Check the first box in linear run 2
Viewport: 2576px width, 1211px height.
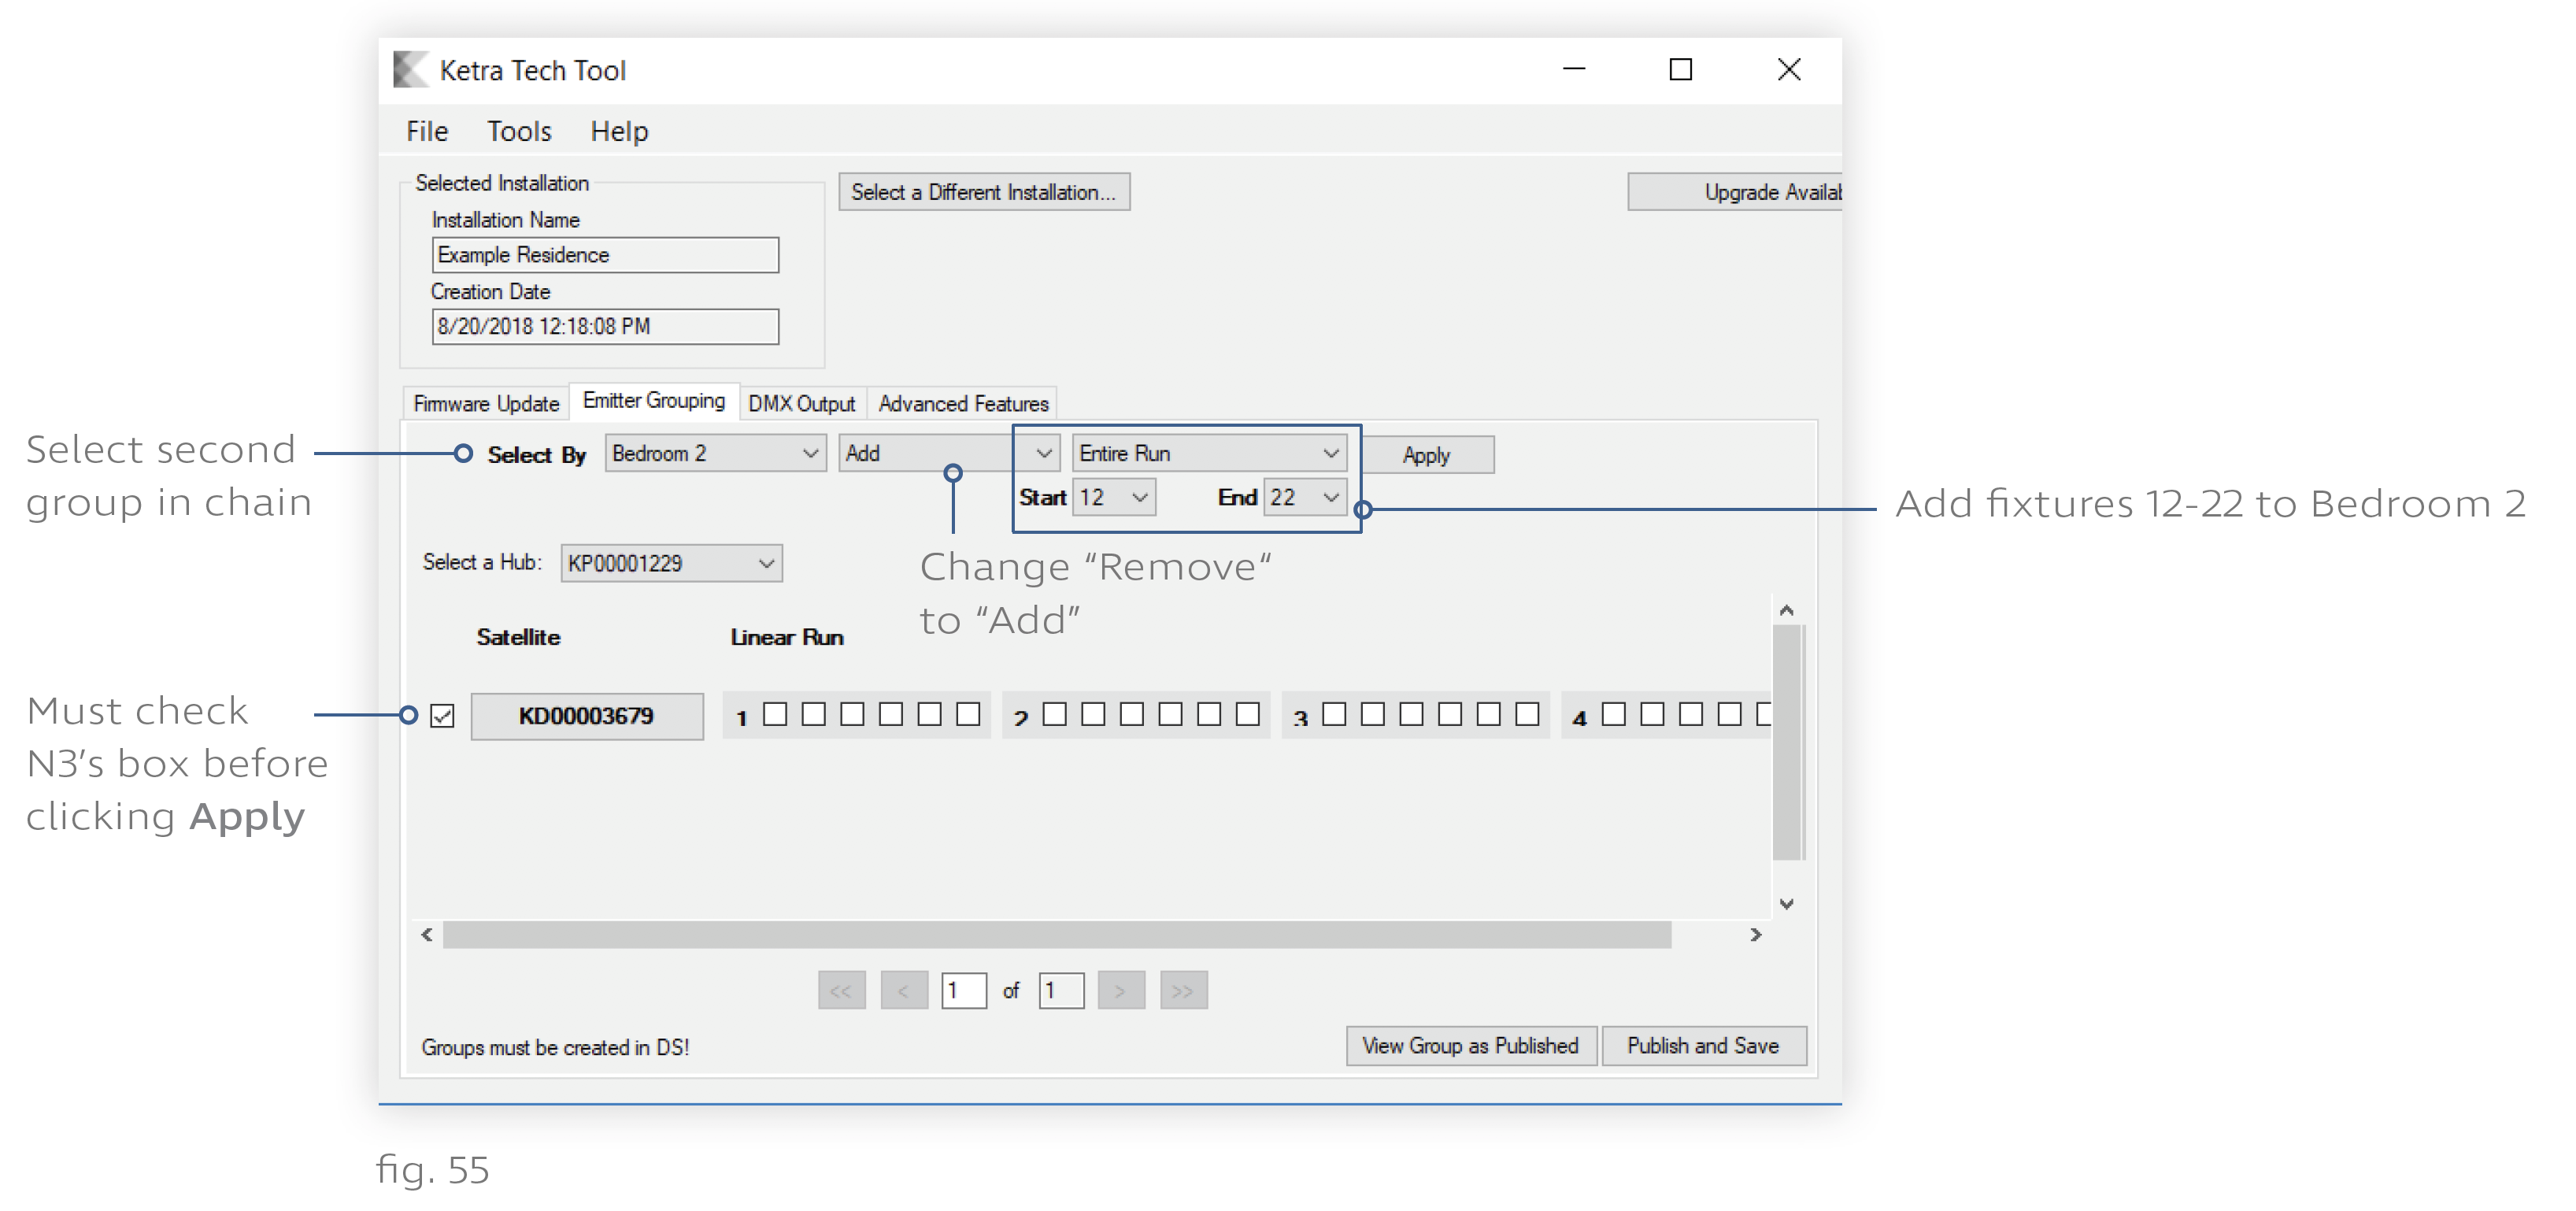[1054, 714]
